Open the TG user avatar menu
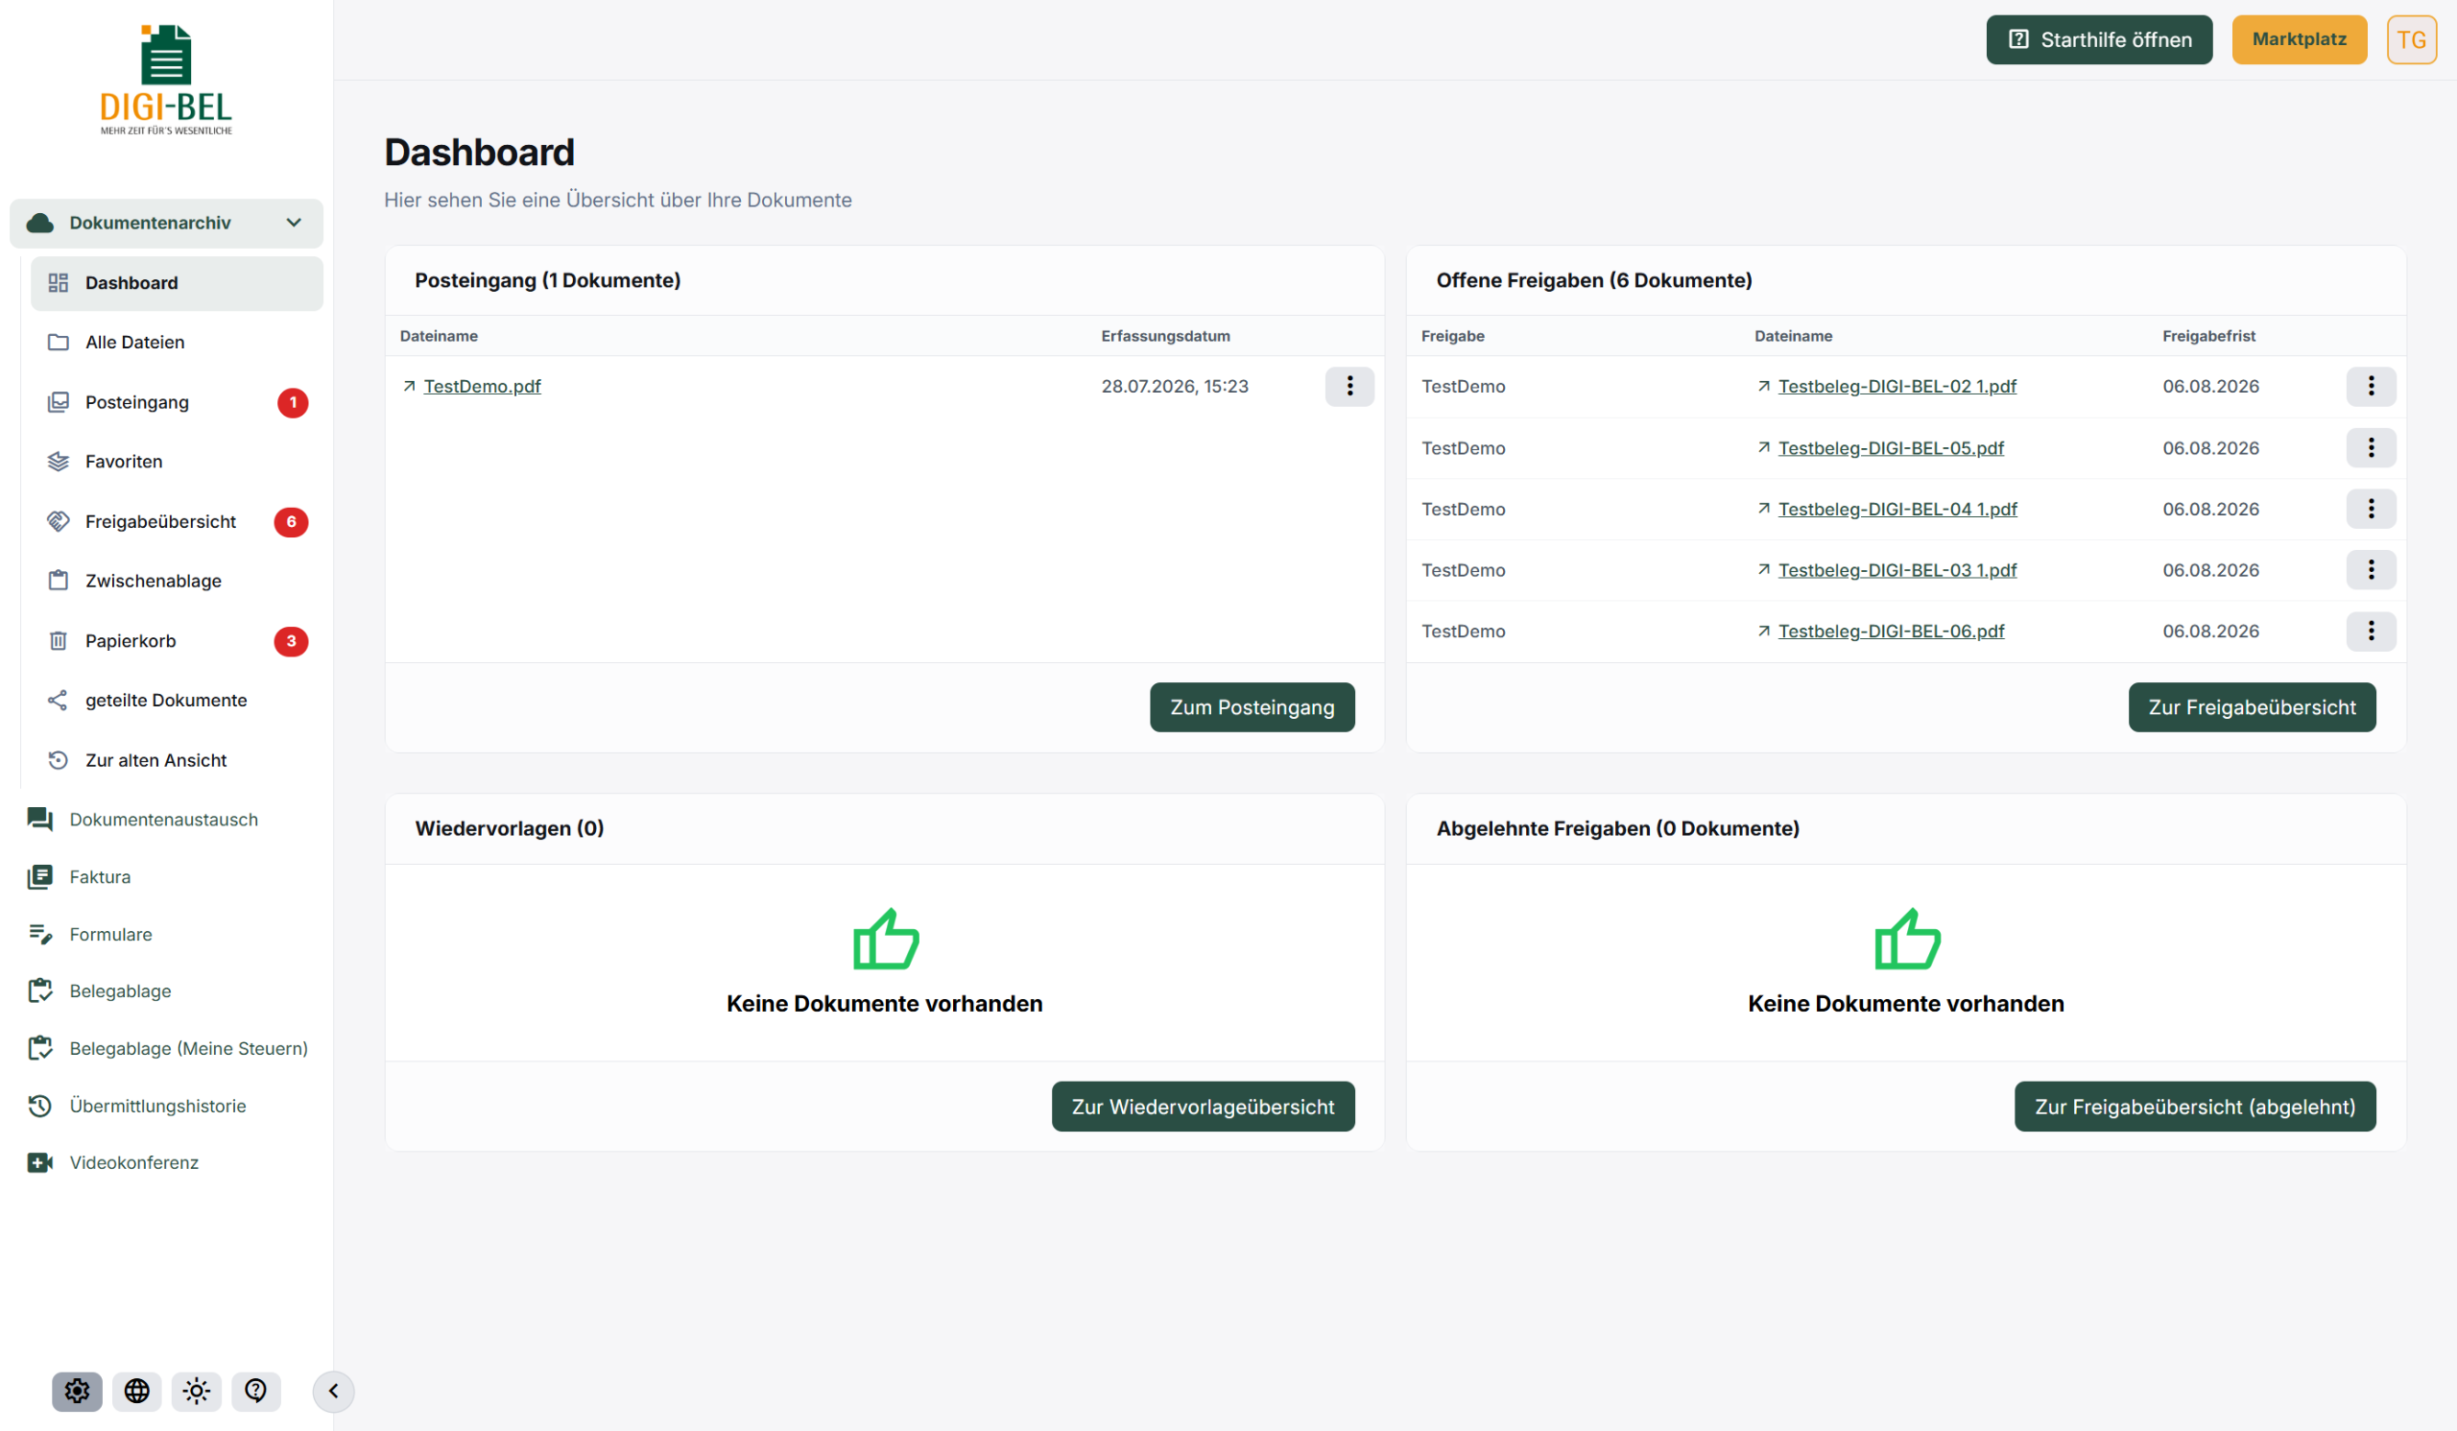The height and width of the screenshot is (1431, 2457). tap(2411, 40)
